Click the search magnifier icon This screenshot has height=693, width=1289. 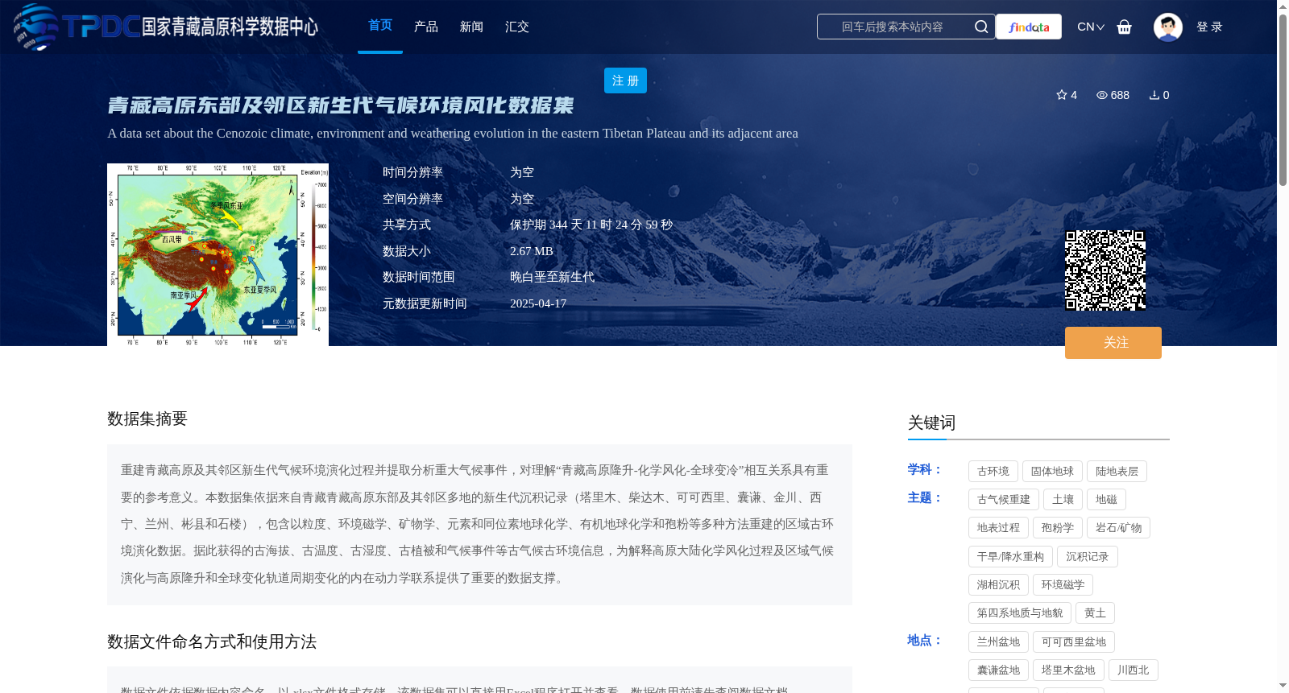981,27
